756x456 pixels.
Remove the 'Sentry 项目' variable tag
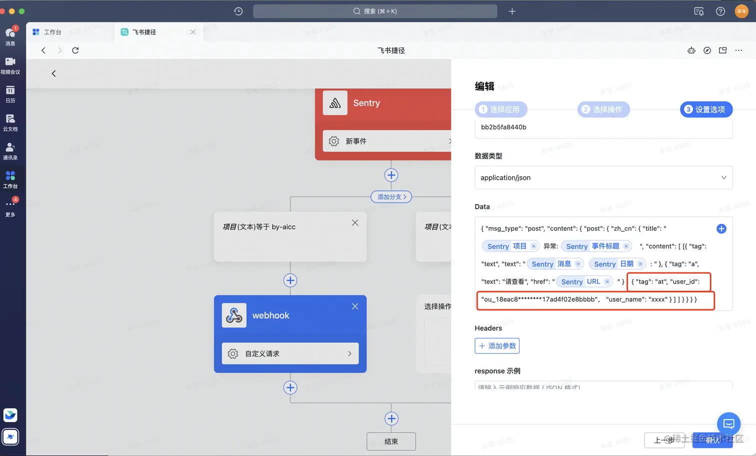point(533,246)
